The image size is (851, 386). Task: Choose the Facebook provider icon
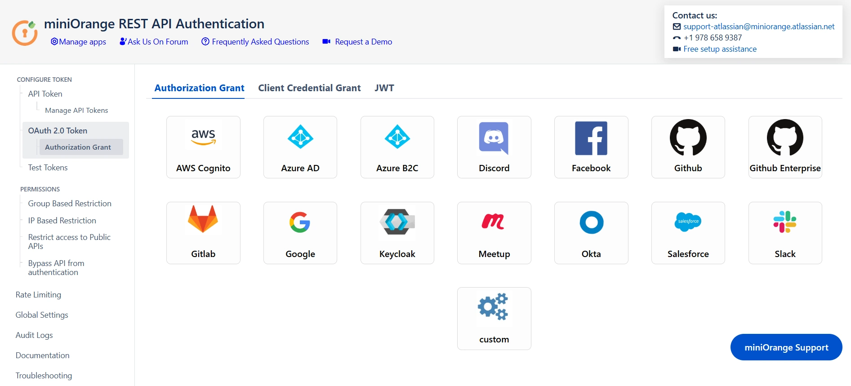point(591,138)
